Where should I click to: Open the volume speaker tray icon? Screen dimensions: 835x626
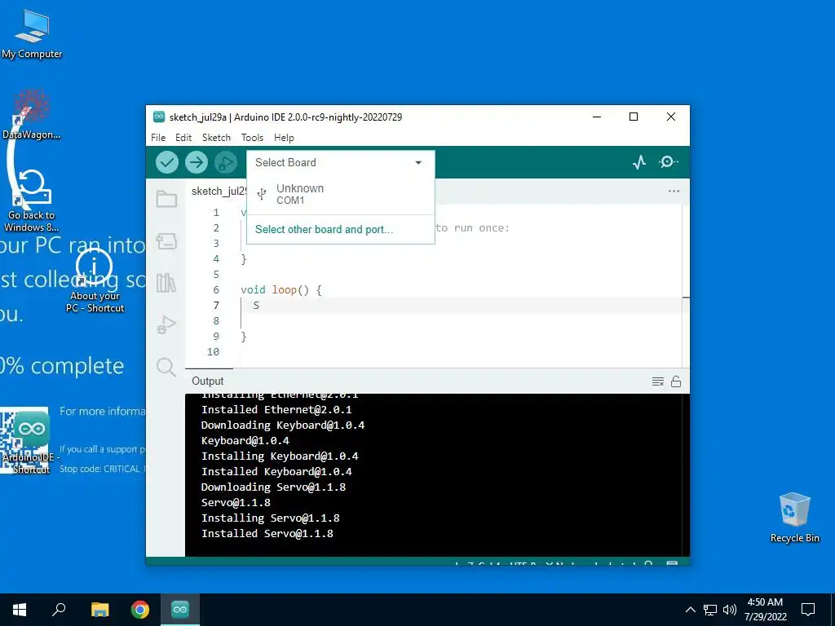click(x=730, y=610)
